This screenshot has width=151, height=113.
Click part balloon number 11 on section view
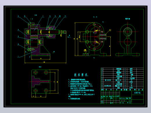pos(65,16)
